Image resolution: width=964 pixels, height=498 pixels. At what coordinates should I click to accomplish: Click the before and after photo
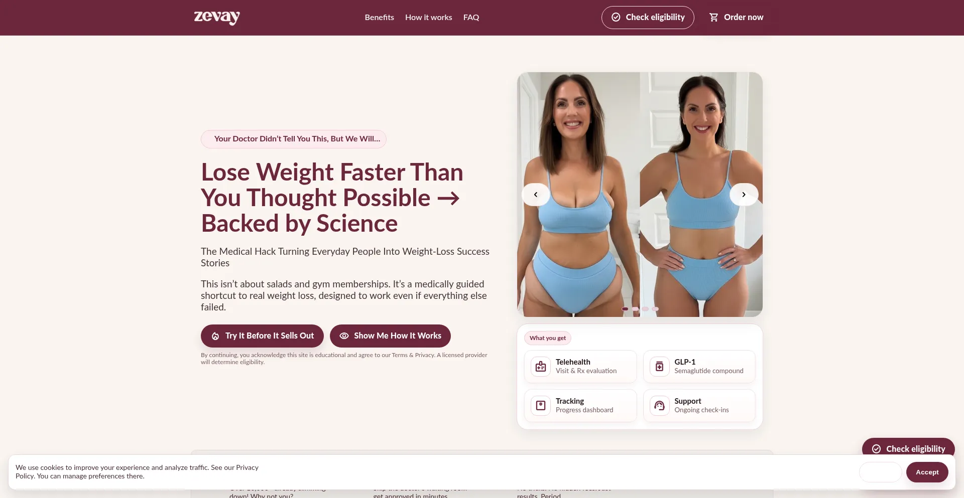click(x=640, y=195)
